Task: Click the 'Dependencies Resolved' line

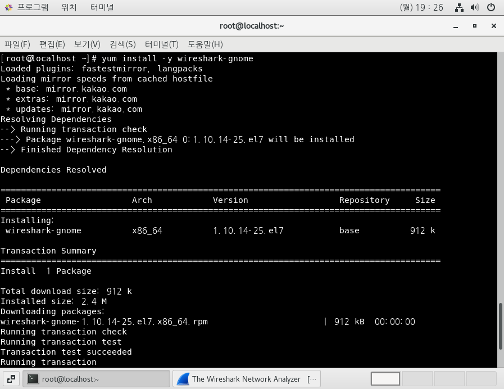Action: coord(53,170)
